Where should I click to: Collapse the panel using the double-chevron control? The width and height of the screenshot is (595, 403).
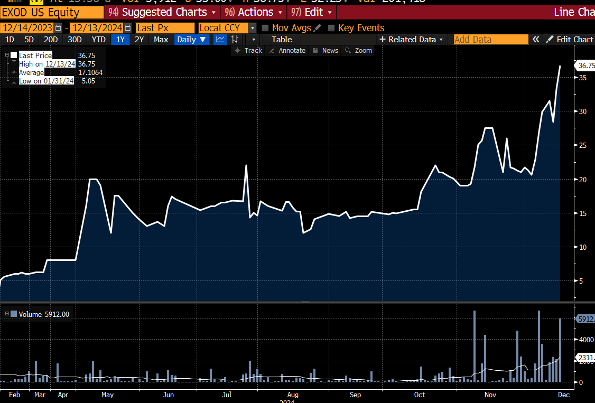coord(535,39)
